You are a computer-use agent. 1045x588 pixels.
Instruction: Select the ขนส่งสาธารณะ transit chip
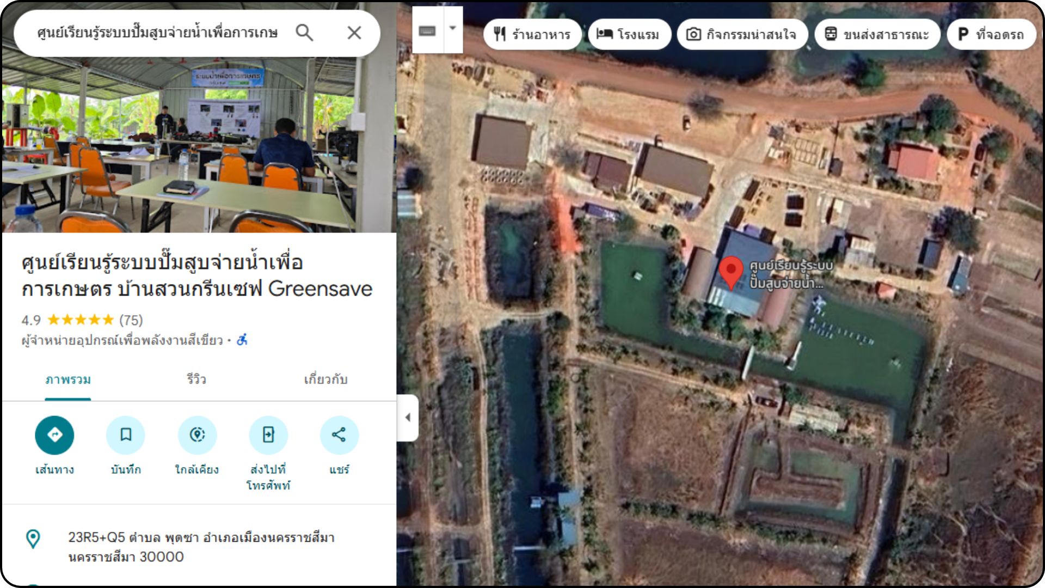click(x=877, y=34)
